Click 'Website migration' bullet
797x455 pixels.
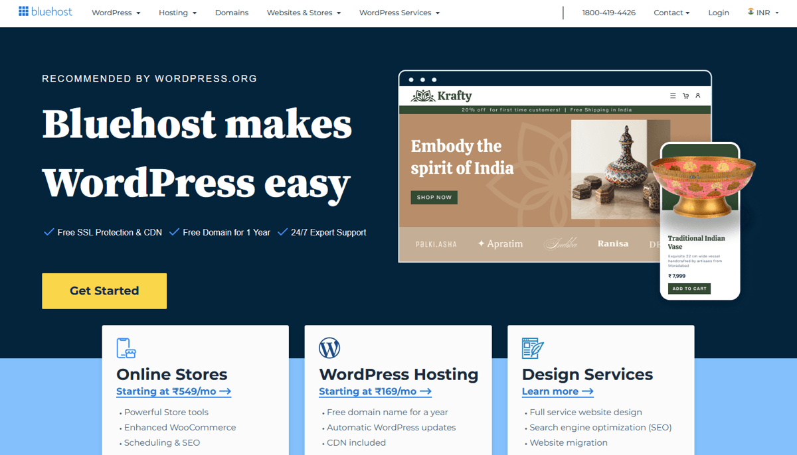[x=569, y=442]
